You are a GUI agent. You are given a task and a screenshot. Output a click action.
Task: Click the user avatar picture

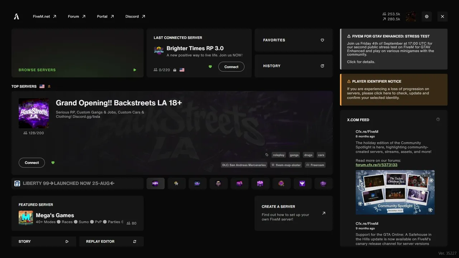point(411,16)
